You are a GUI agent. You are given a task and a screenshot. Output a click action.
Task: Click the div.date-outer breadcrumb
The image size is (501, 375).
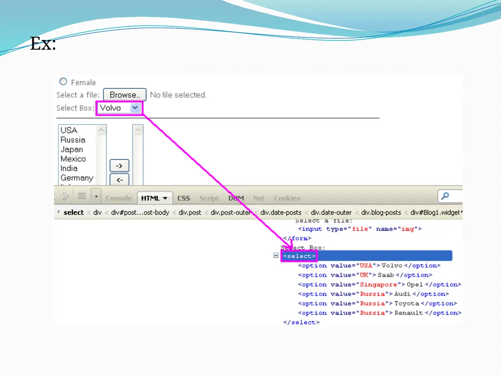pyautogui.click(x=331, y=212)
